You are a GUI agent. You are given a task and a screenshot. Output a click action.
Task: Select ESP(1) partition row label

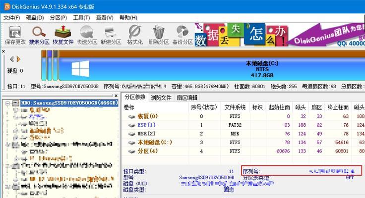coord(146,125)
